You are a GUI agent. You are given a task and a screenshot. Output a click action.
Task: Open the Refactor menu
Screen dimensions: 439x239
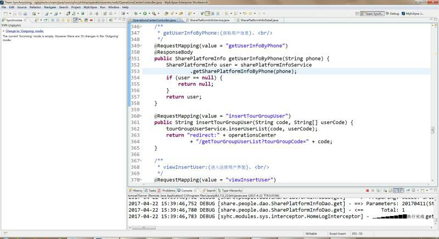[x=35, y=7]
